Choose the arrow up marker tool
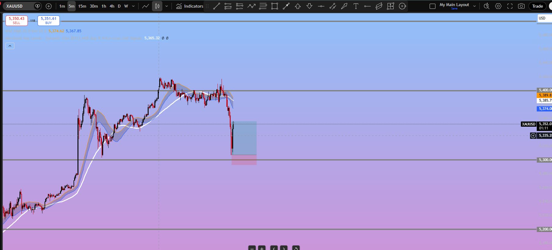 pos(298,6)
